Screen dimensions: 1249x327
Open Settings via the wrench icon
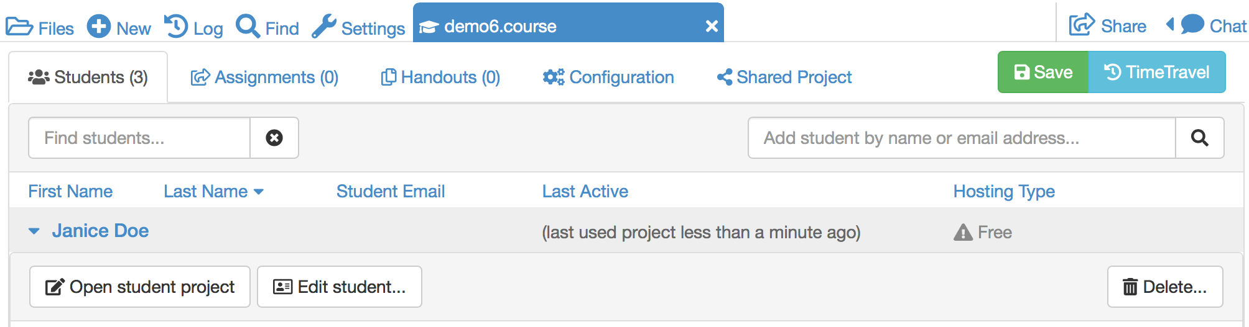click(x=323, y=27)
